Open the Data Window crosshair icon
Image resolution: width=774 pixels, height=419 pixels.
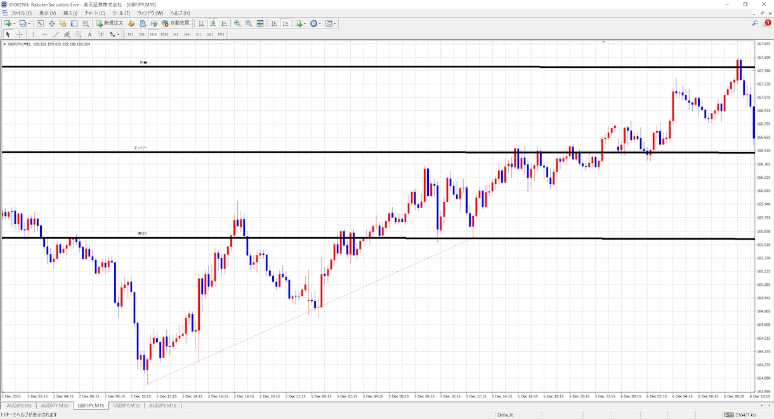51,23
